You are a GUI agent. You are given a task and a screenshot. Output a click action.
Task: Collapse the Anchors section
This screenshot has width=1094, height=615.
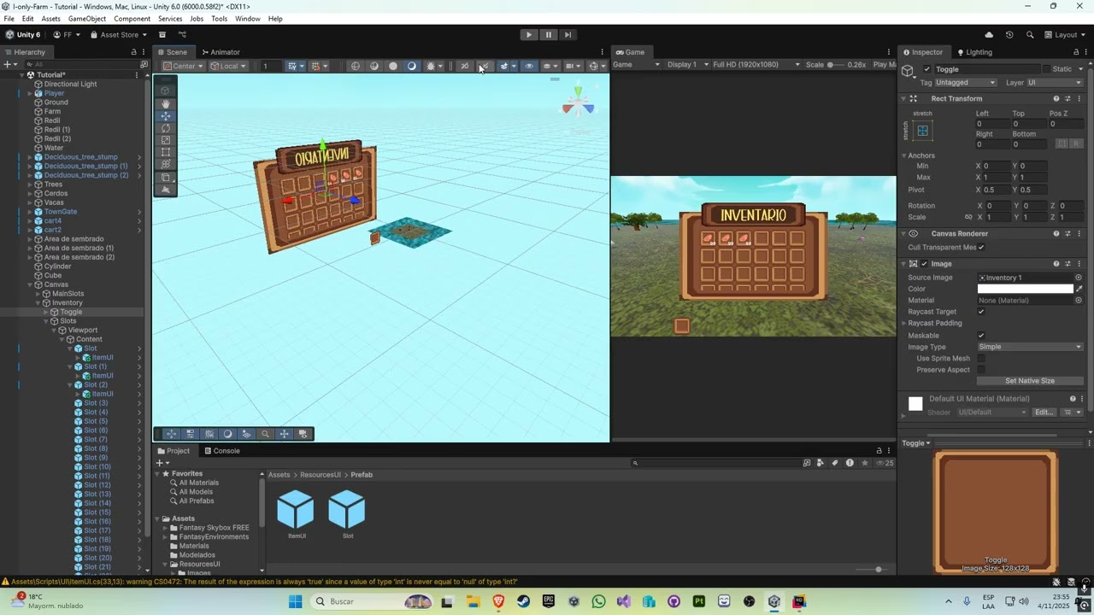tap(904, 155)
